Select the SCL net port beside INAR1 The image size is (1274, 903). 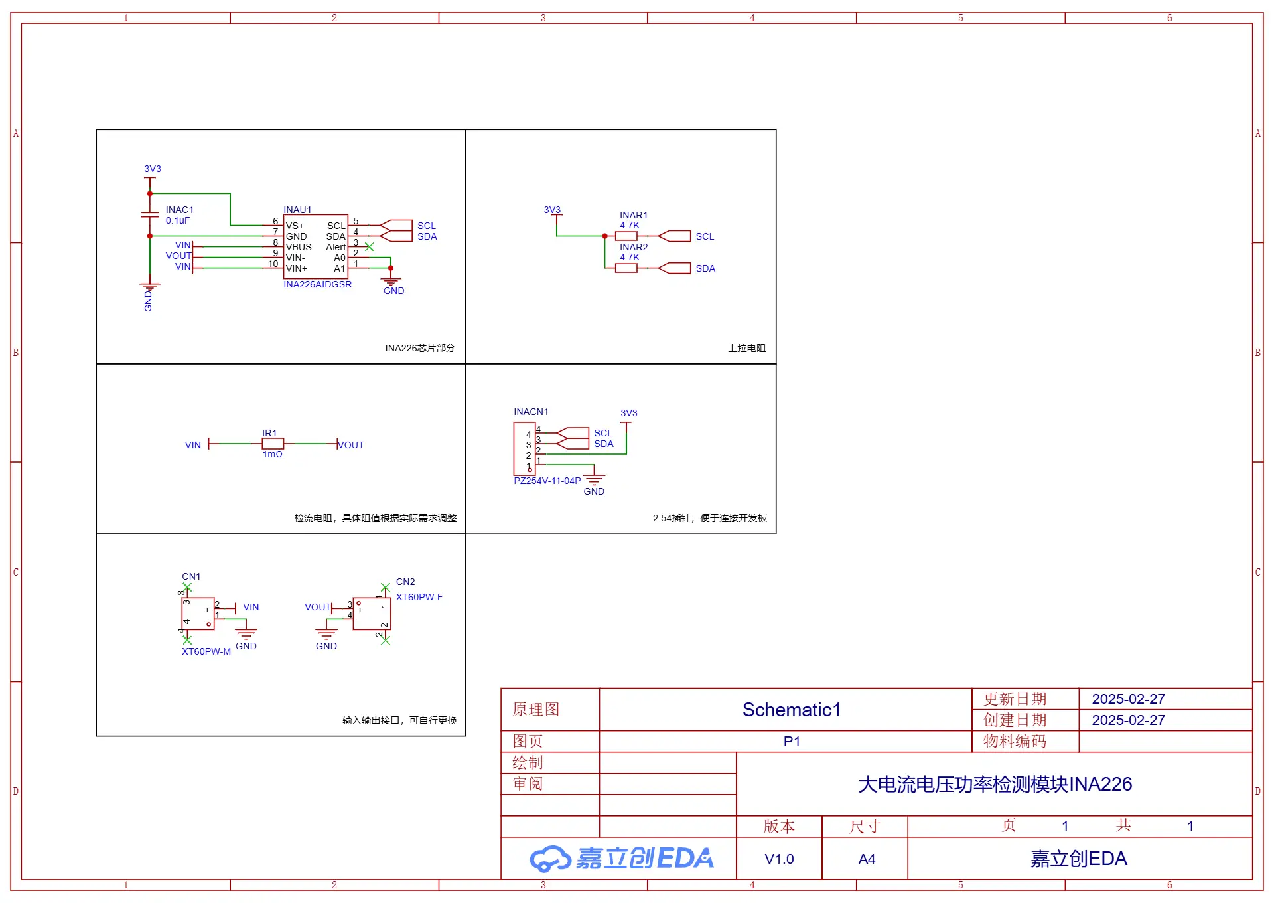pos(675,236)
